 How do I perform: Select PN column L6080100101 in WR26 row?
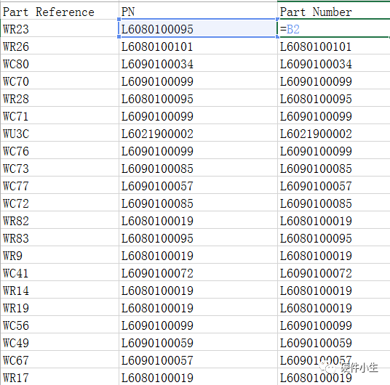pyautogui.click(x=198, y=46)
